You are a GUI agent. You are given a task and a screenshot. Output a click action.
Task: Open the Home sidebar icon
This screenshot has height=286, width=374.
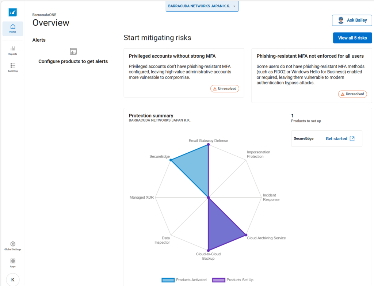pyautogui.click(x=13, y=28)
